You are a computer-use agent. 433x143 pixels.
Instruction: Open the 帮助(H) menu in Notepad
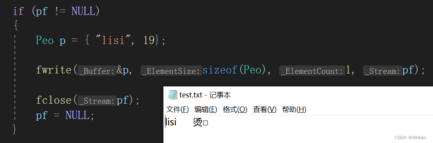click(294, 110)
